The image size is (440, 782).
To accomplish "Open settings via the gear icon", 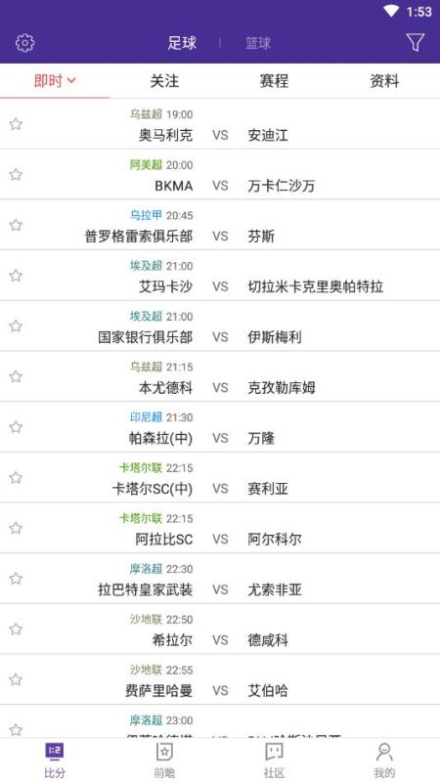I will click(25, 43).
